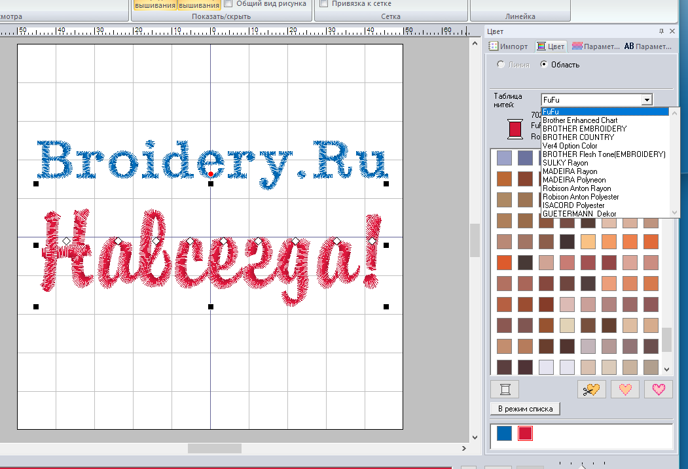Open the striped Парамет... sewing attributes tab
Screen dimensions: 688x469
tap(595, 46)
